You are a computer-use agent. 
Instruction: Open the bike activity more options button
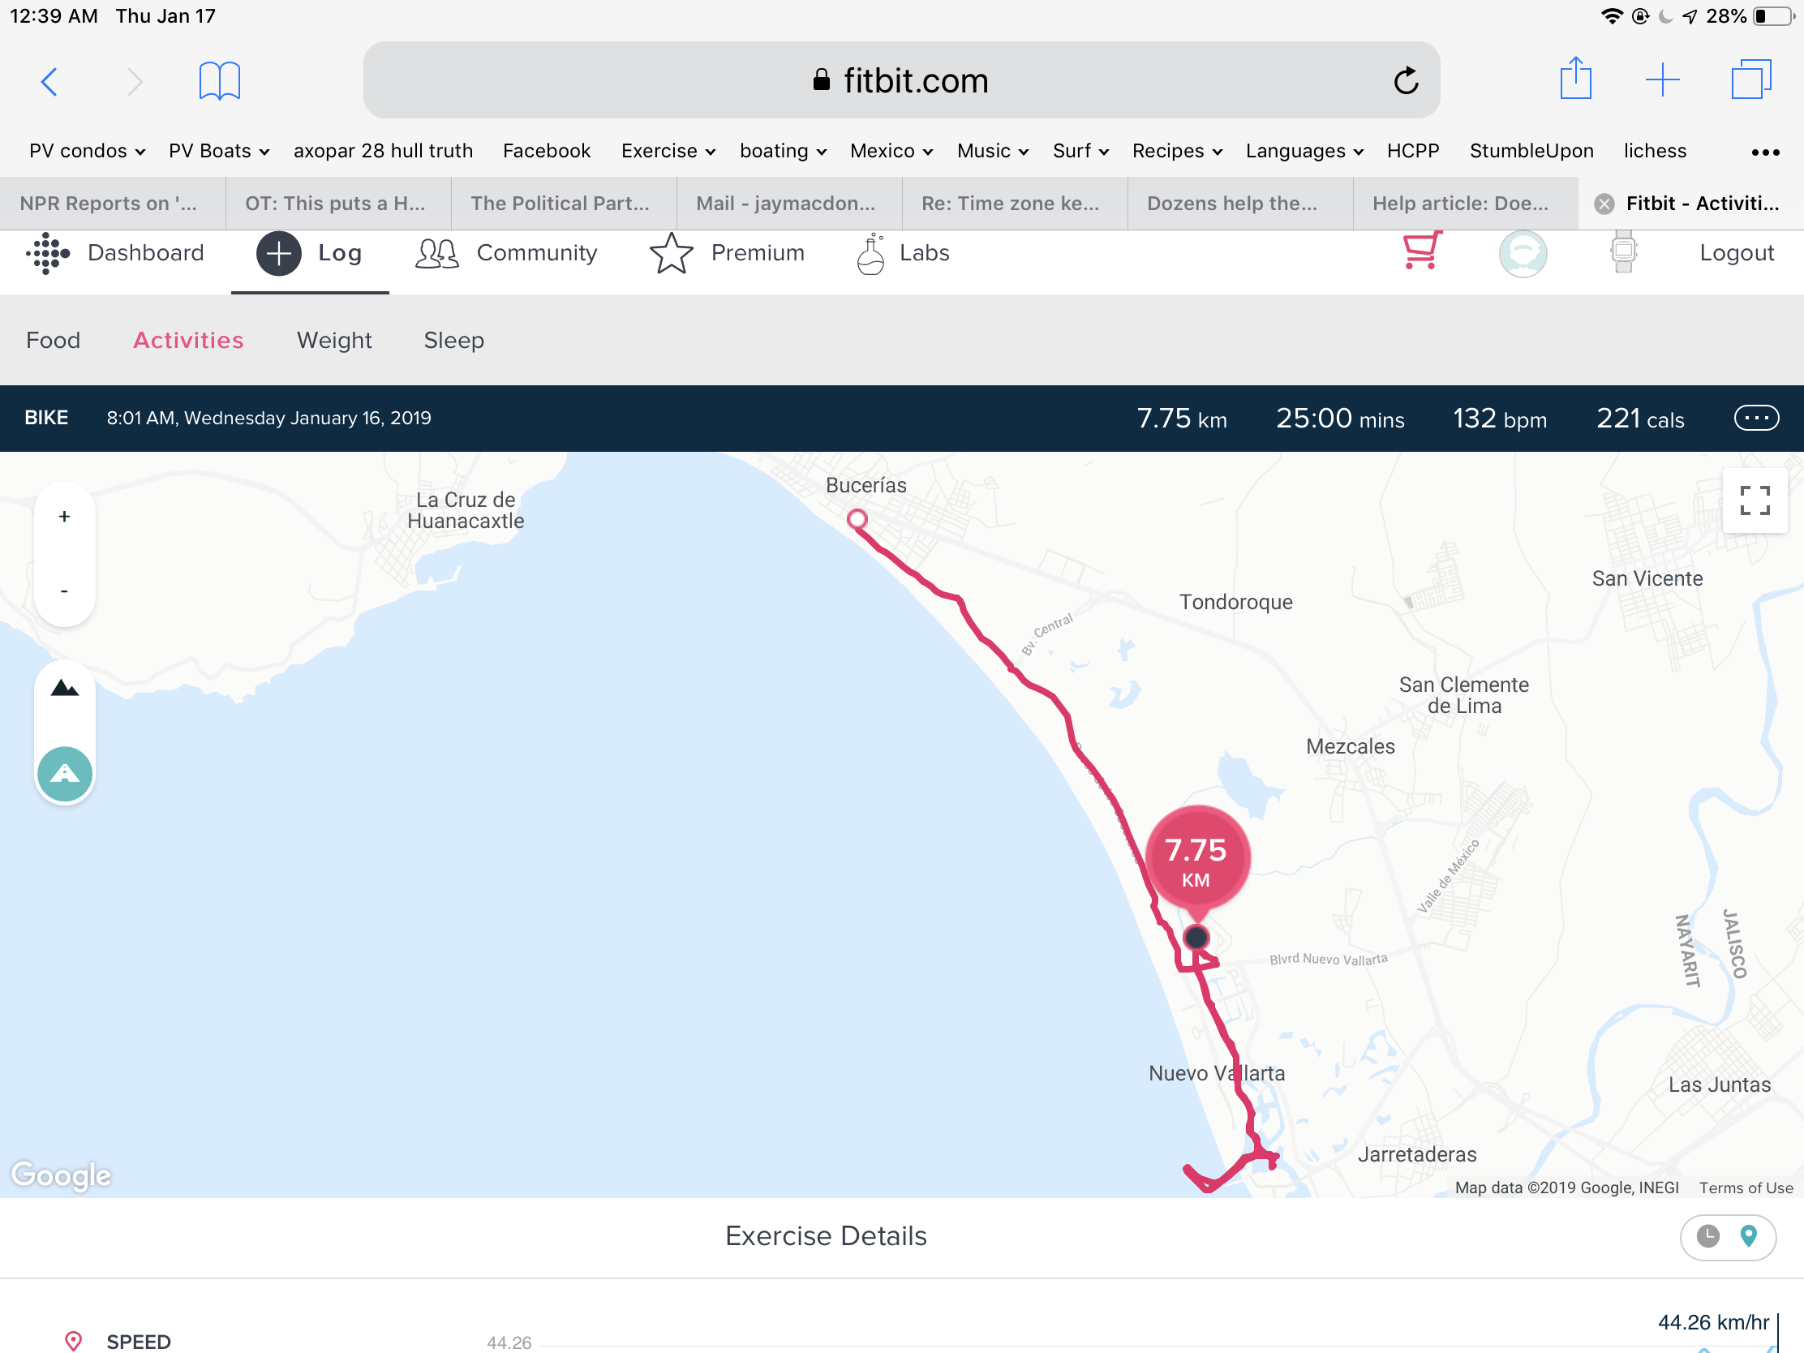point(1756,419)
